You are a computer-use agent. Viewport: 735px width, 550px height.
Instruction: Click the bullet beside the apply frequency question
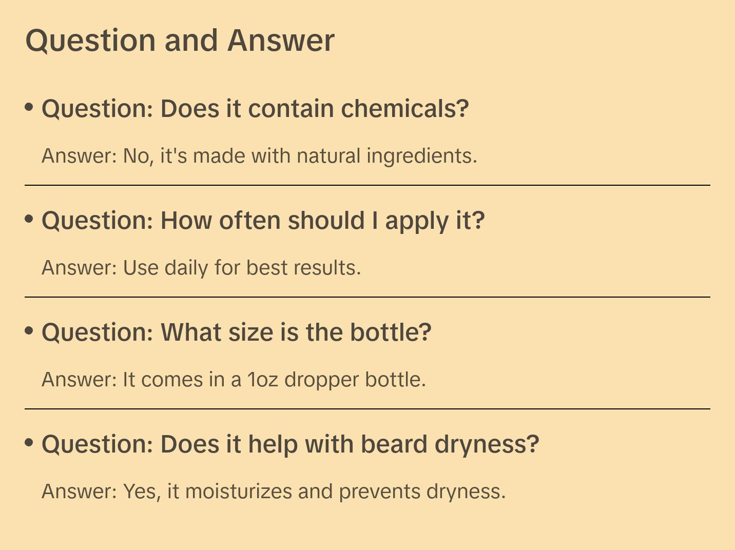click(x=29, y=219)
